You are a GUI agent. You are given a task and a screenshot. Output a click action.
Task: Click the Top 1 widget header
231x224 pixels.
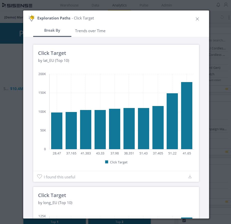(55, 222)
